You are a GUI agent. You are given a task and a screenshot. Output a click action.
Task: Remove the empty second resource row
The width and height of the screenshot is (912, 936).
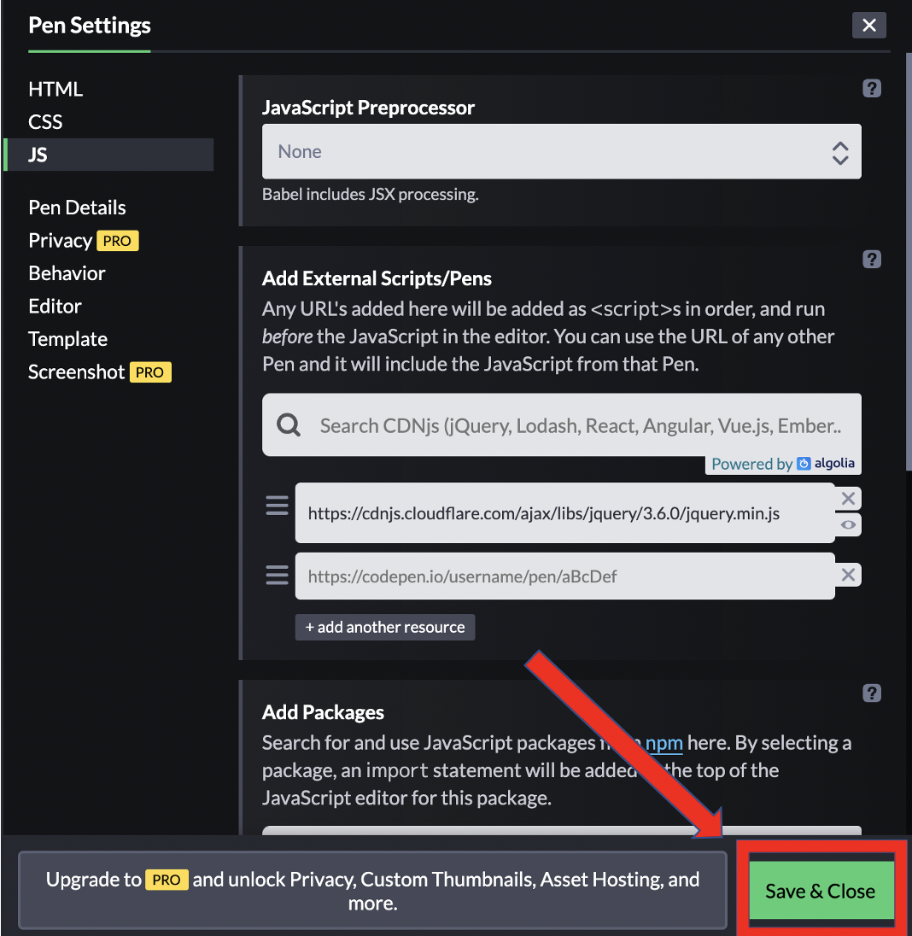pos(848,575)
